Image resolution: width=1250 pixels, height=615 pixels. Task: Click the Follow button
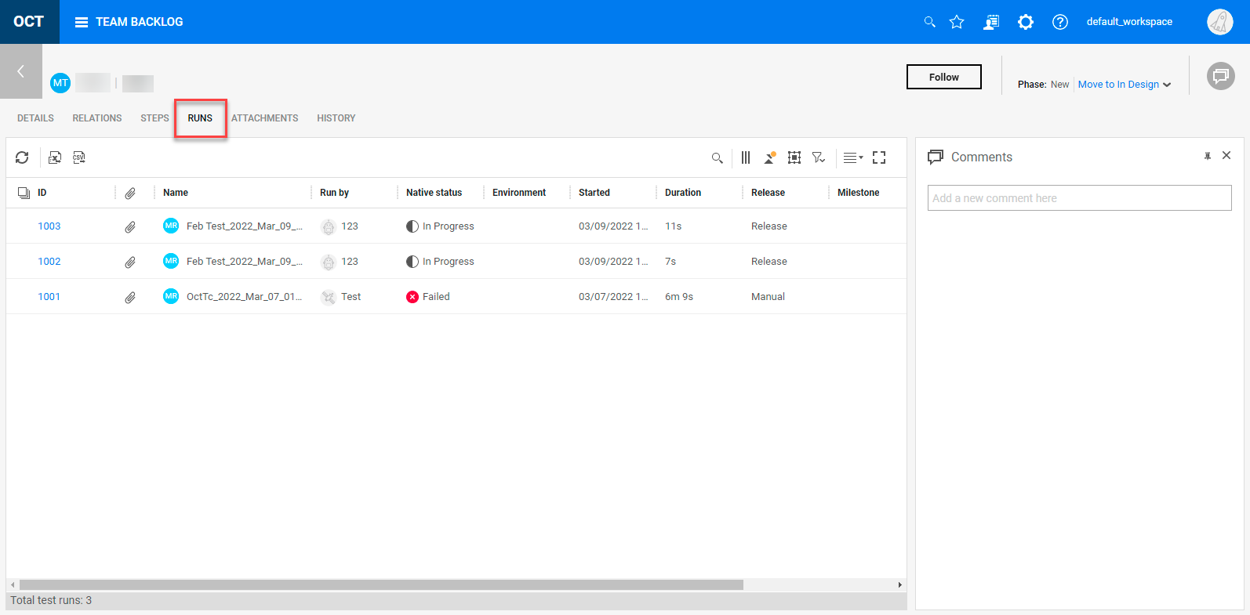pos(943,77)
